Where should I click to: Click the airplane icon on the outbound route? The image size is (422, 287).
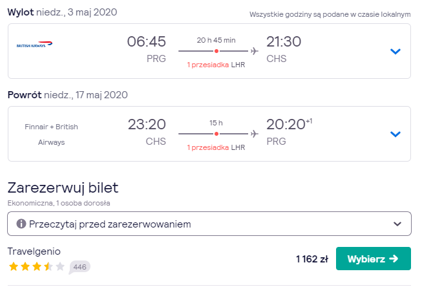click(x=254, y=51)
